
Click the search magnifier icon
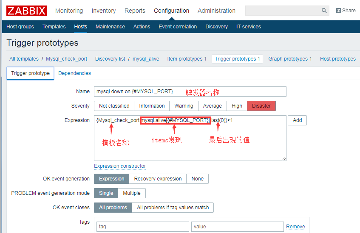(x=324, y=11)
